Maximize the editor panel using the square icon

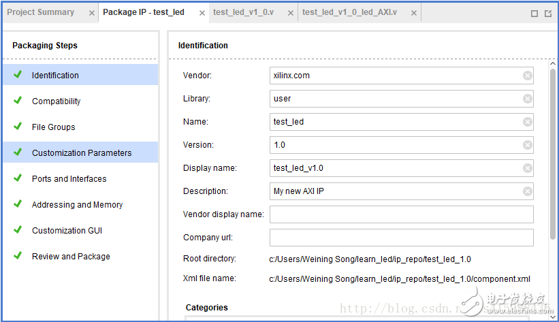pyautogui.click(x=534, y=13)
